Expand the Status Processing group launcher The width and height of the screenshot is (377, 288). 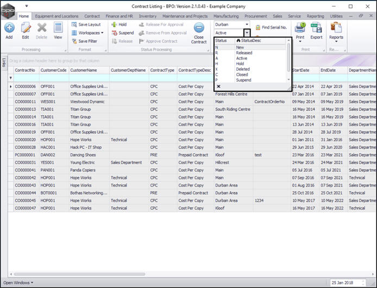click(208, 51)
